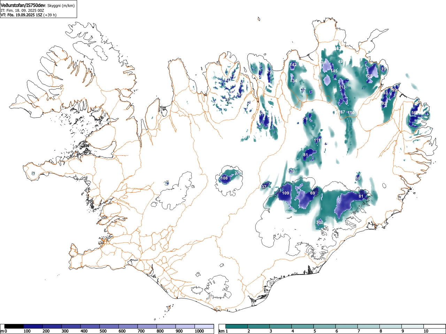Click the '(+39 h)' forecast offset text
The height and width of the screenshot is (334, 446).
50,15
